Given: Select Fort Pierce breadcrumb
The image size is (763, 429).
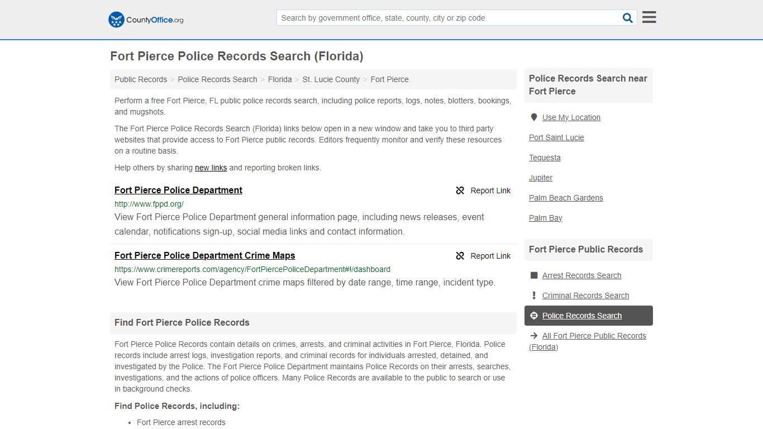Looking at the screenshot, I should (389, 79).
